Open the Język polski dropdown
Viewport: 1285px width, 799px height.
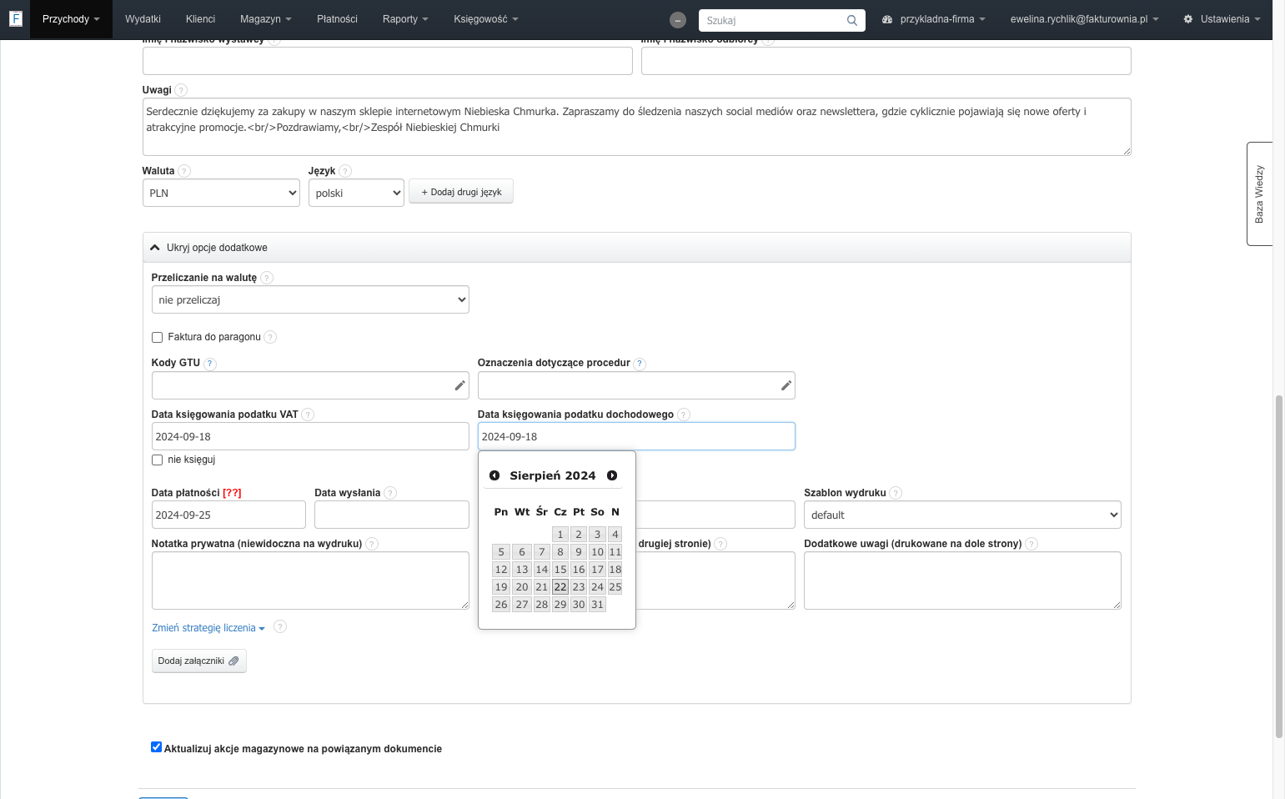point(356,193)
